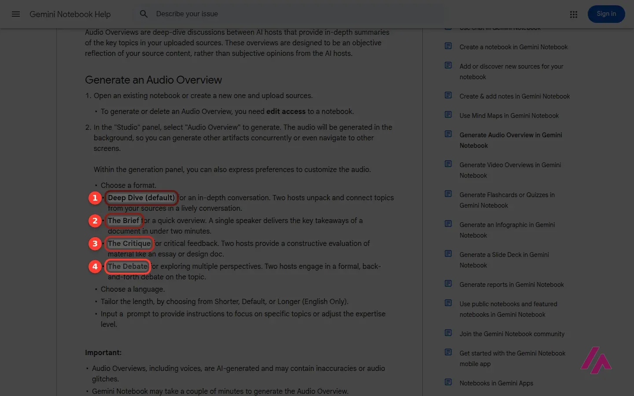The image size is (634, 396).
Task: Click the bold text Deep Dive (default)
Action: pyautogui.click(x=141, y=198)
